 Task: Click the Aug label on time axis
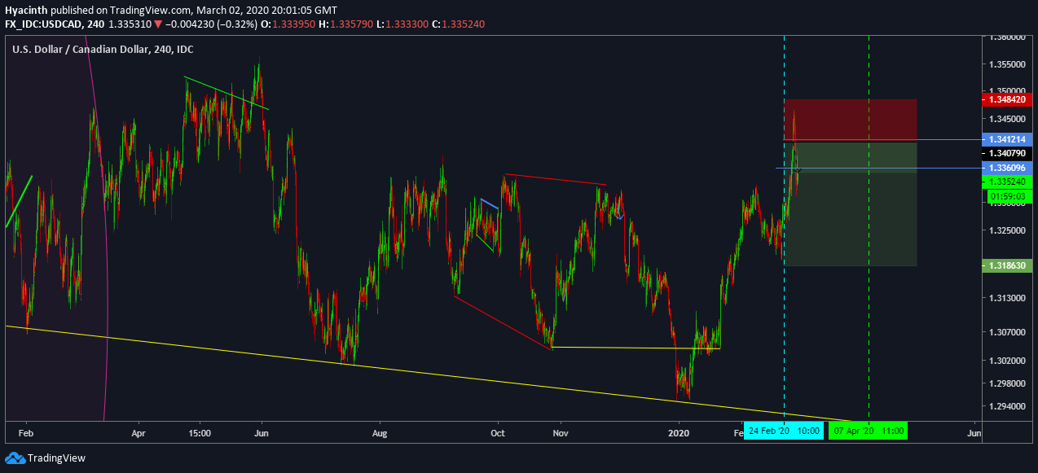(x=379, y=433)
